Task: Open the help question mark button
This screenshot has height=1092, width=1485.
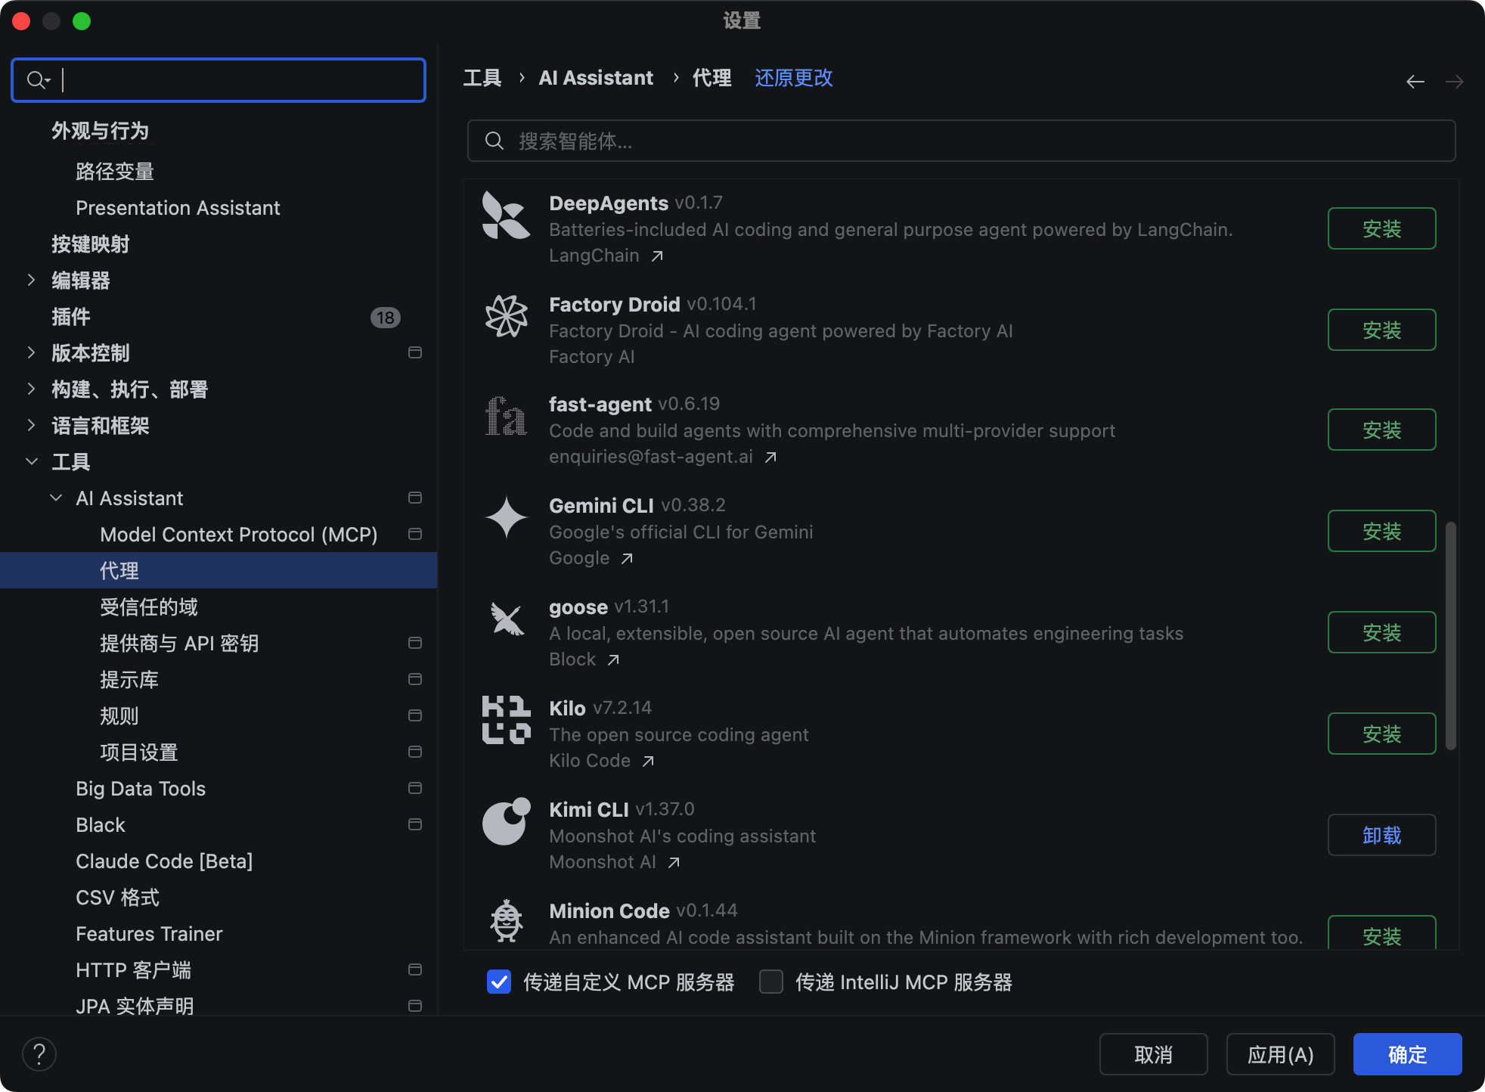Action: click(39, 1054)
